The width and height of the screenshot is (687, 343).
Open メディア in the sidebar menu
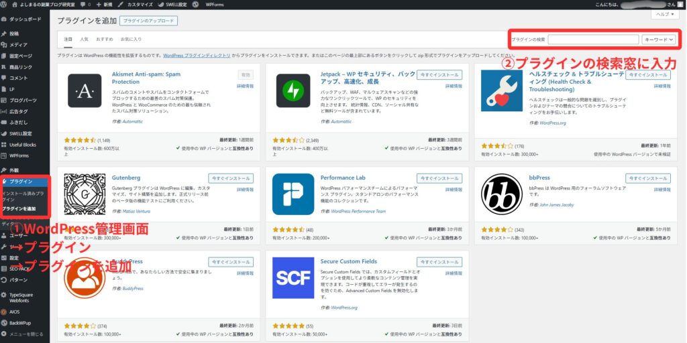pos(18,44)
